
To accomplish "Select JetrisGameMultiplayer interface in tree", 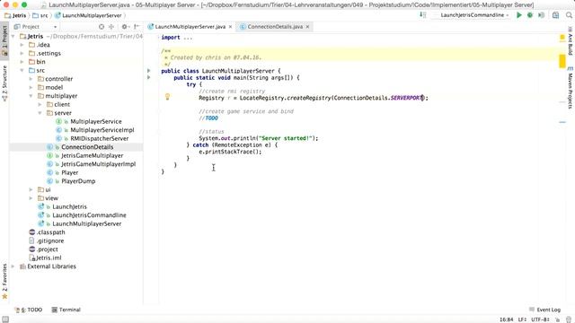I will pyautogui.click(x=92, y=155).
